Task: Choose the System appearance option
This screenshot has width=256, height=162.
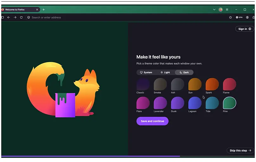Action: 146,72
